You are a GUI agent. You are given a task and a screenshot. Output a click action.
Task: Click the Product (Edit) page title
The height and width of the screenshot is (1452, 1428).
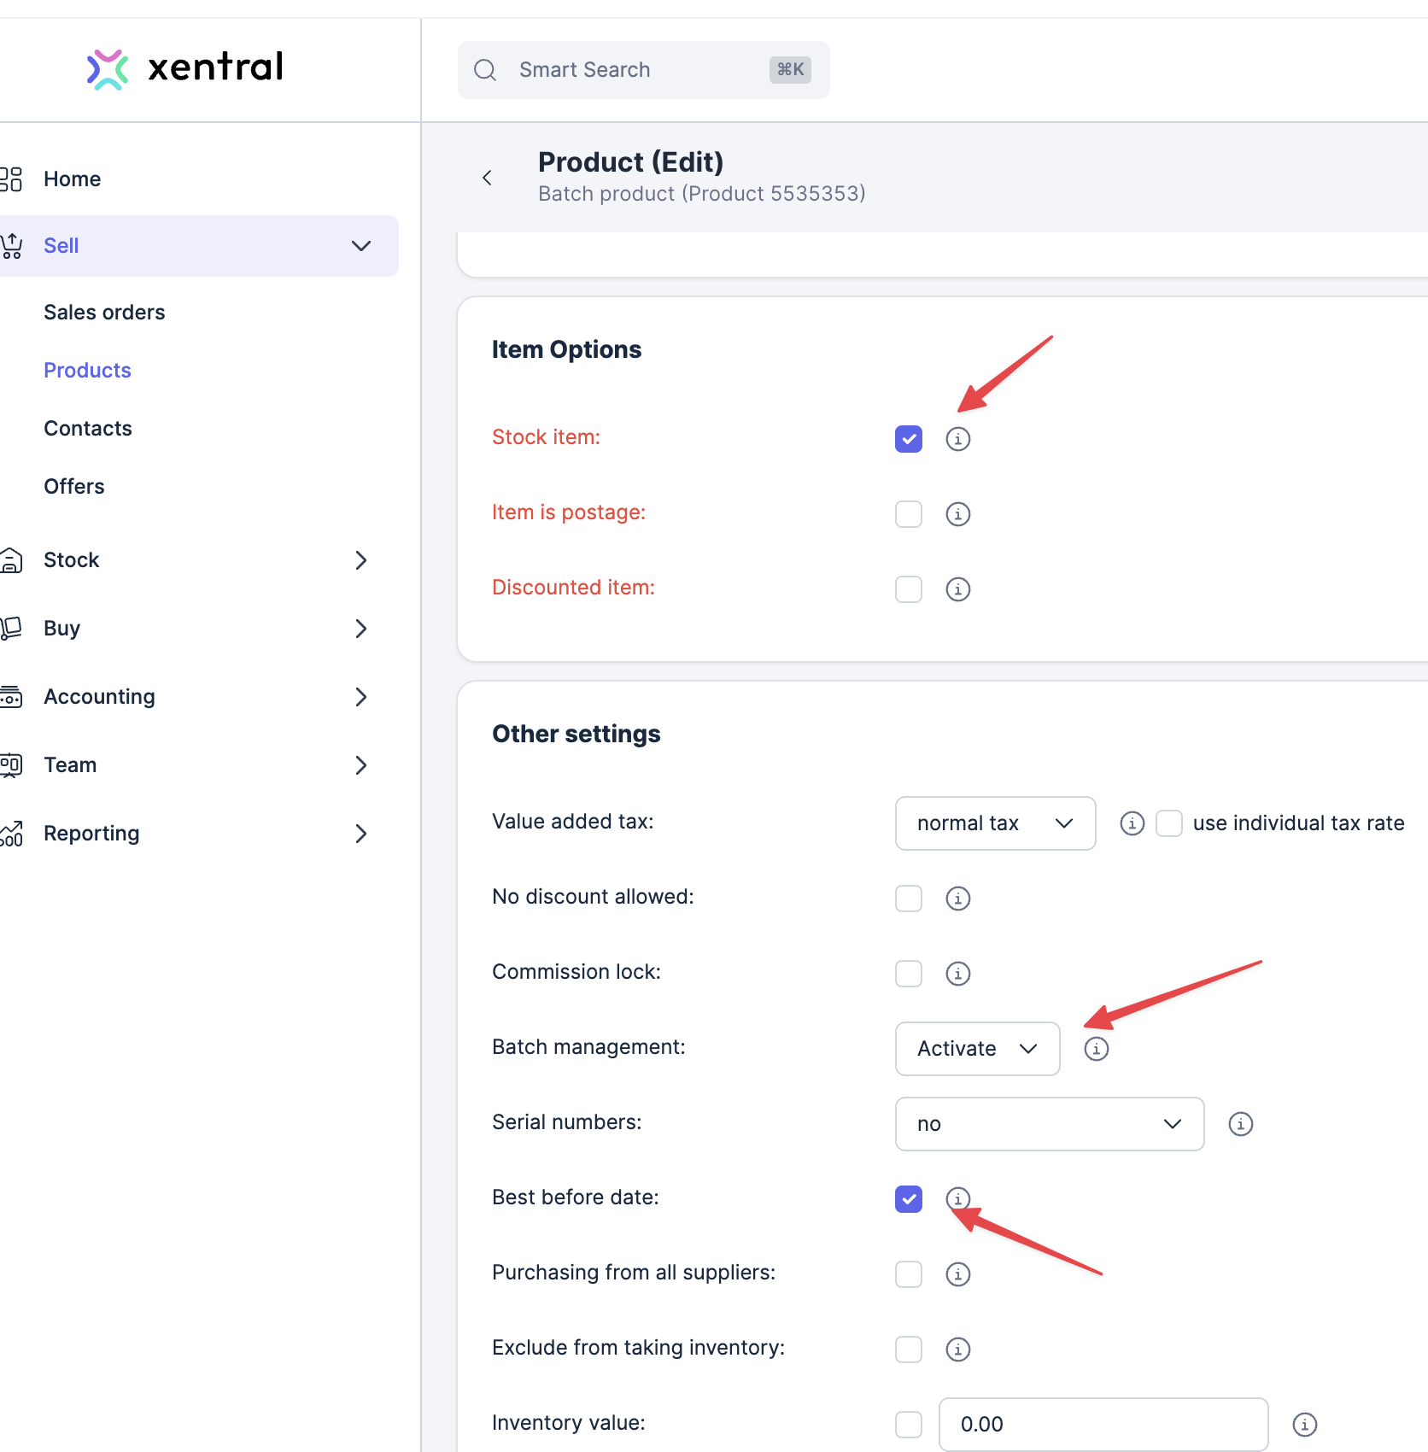click(x=631, y=162)
